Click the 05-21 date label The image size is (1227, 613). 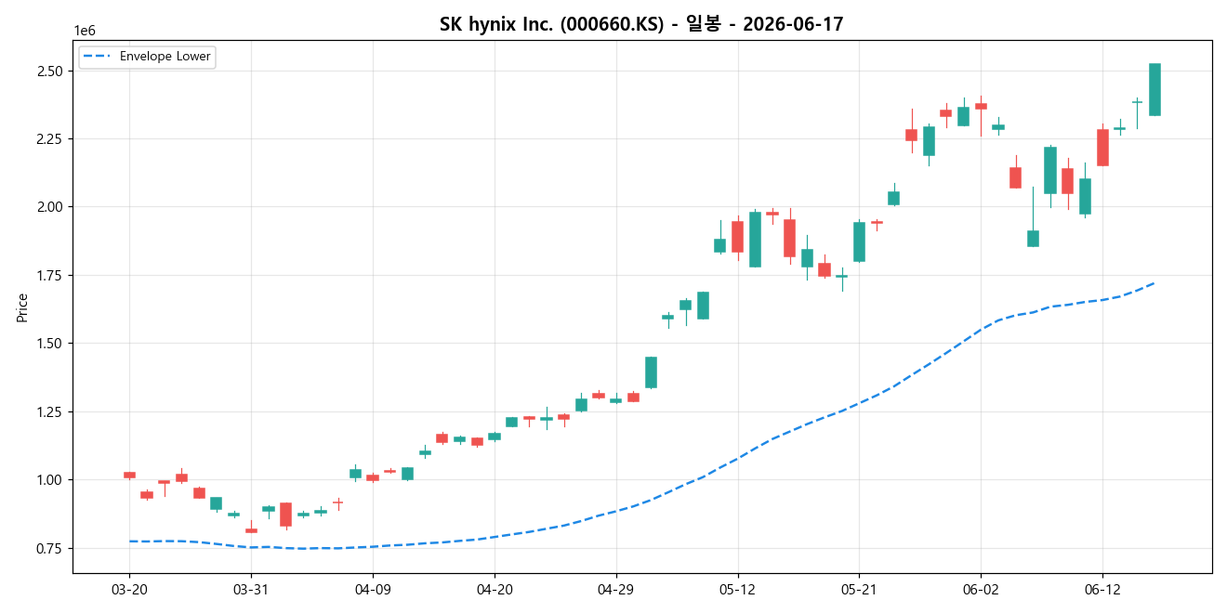(x=859, y=589)
